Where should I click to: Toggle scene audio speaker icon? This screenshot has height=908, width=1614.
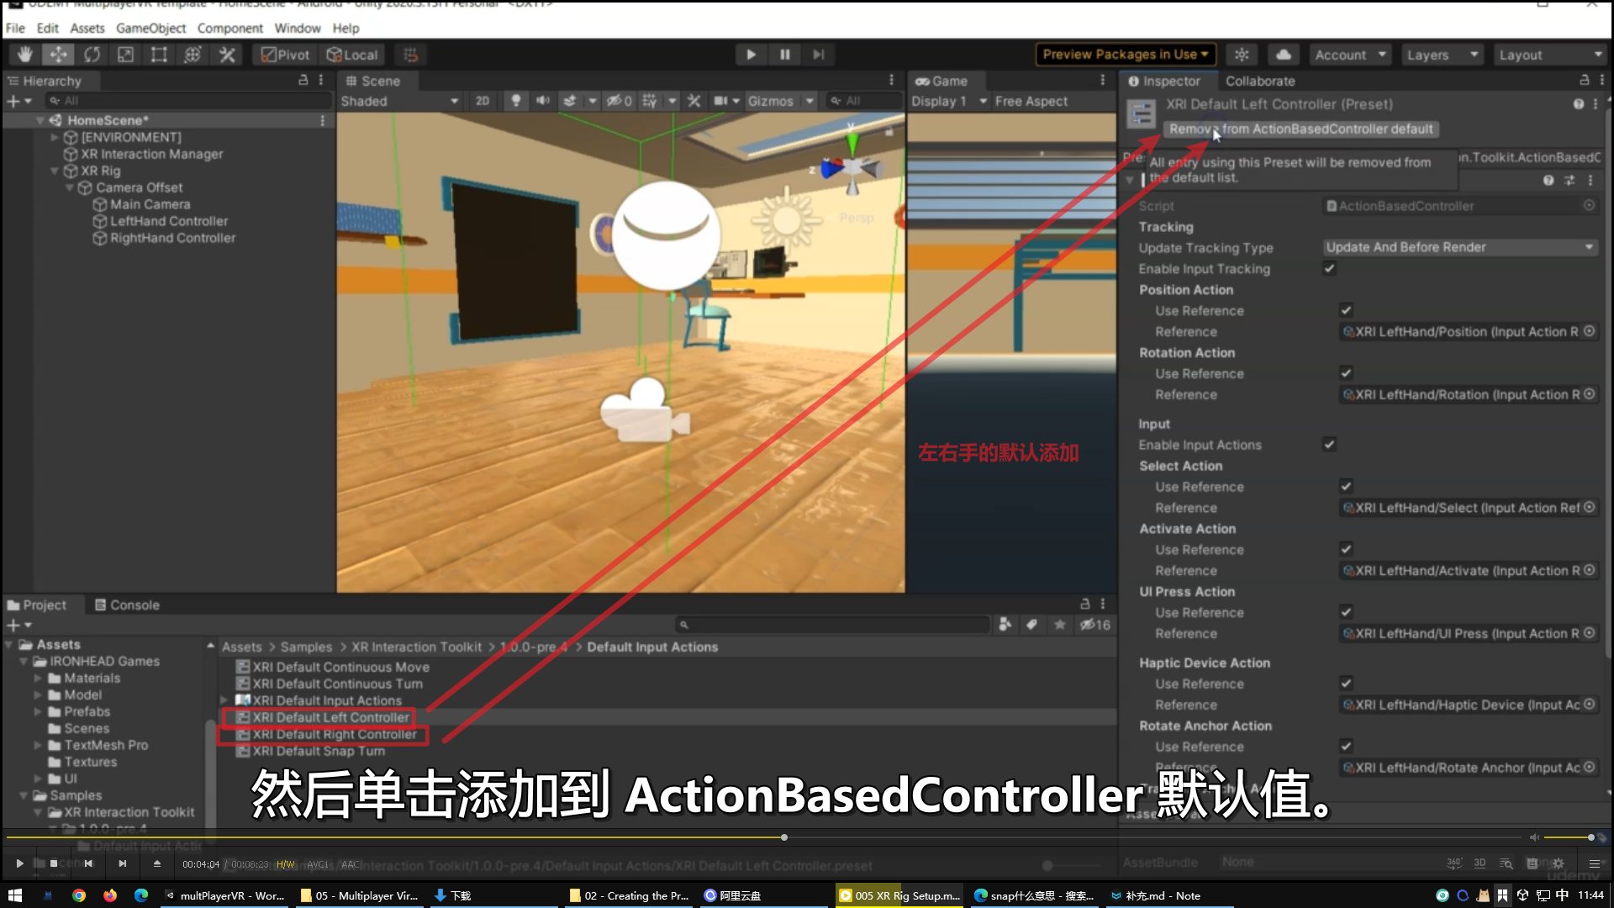[542, 101]
